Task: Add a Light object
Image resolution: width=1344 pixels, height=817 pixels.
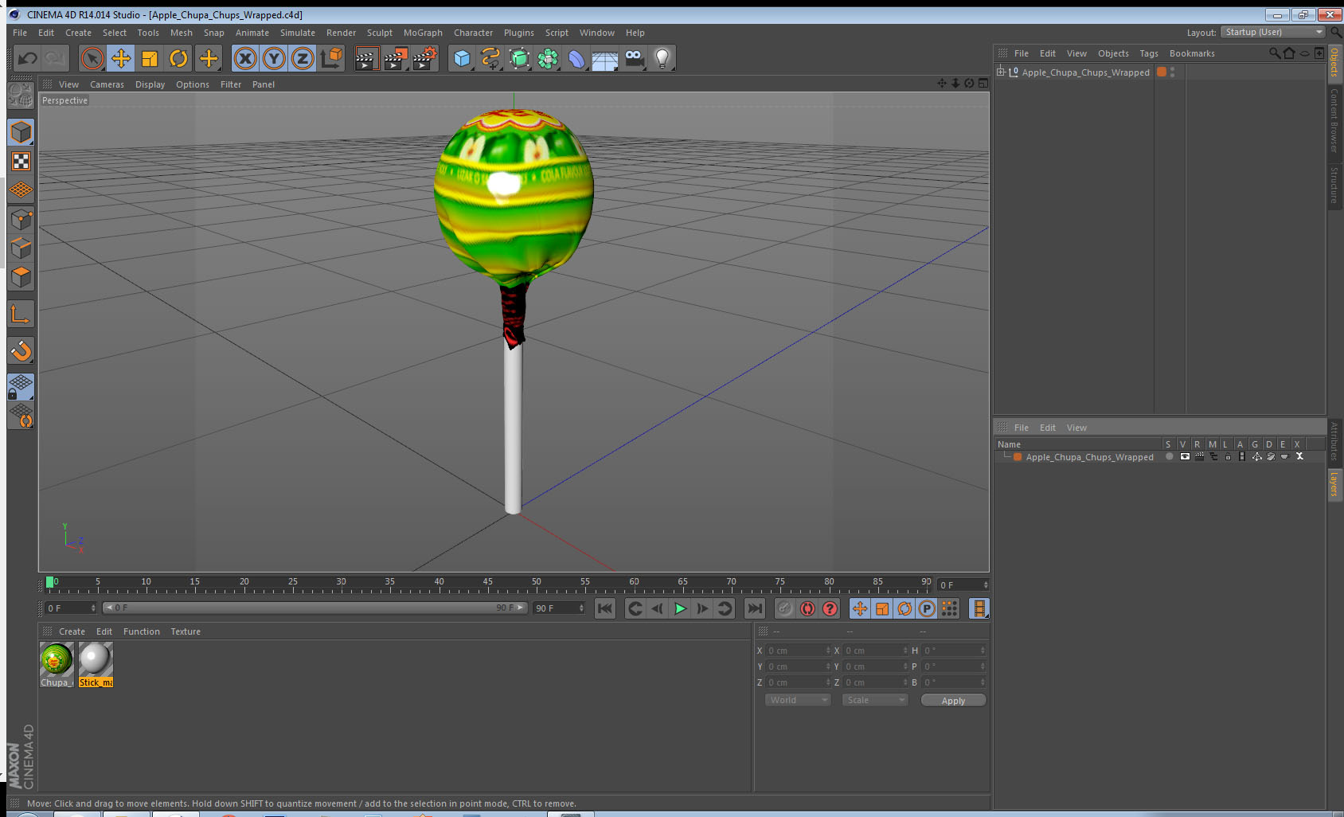Action: click(662, 58)
